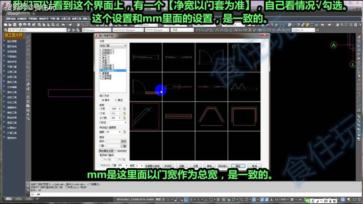This screenshot has width=363, height=204.
Task: Click the Redo arrow icon
Action: pyautogui.click(x=70, y=24)
